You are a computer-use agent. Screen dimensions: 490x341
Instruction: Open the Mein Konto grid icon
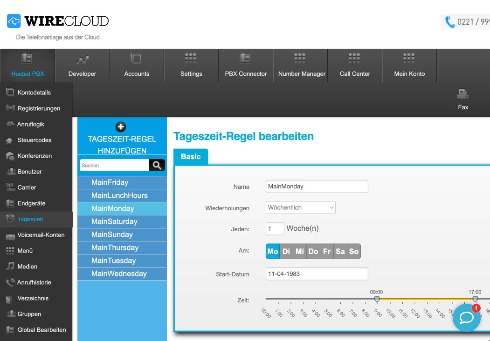click(x=409, y=58)
